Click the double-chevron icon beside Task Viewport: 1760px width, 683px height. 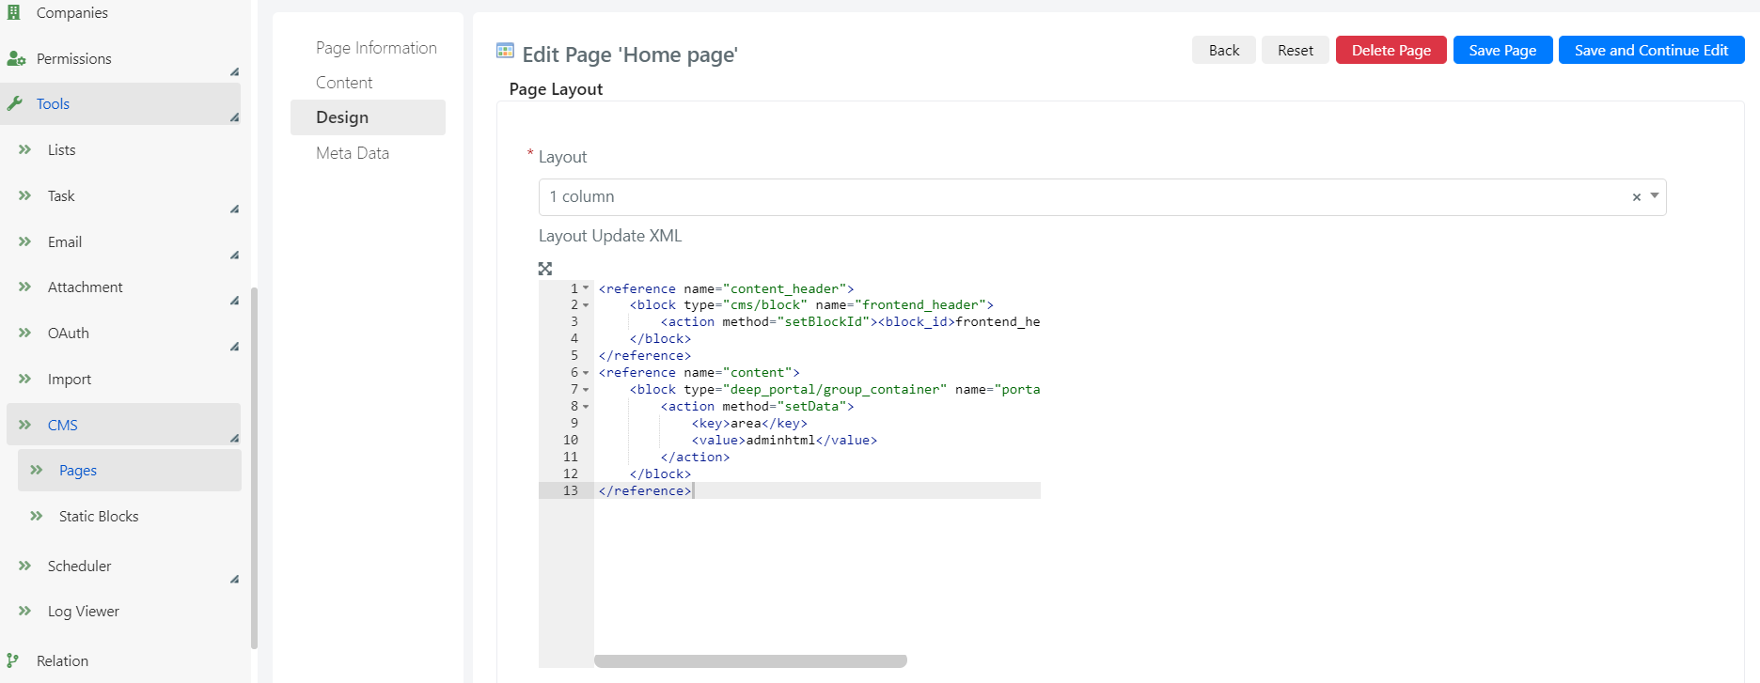(x=25, y=195)
